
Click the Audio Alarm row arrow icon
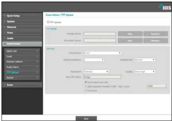(x=37, y=67)
